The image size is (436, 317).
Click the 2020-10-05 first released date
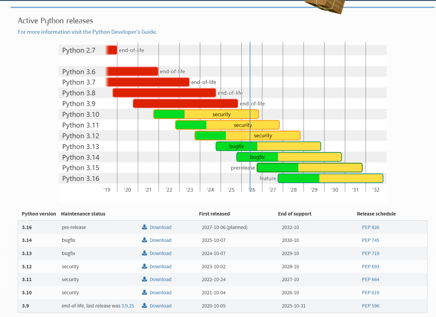[214, 306]
